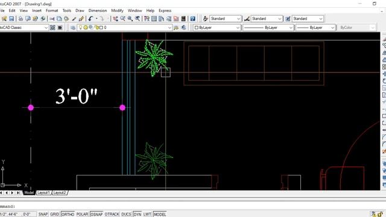Undo the last action with the arrow icon
The width and height of the screenshot is (386, 217).
pyautogui.click(x=90, y=19)
